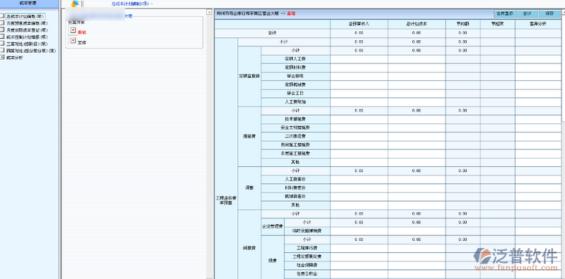Click the 总预算收入 column header
Screen dimensions: 565x279
point(359,24)
